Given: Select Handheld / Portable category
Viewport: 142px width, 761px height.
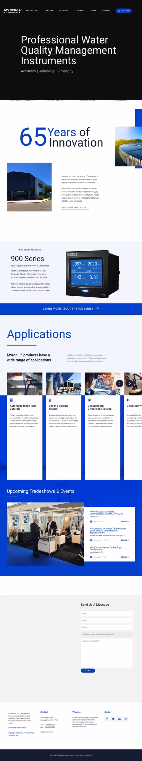Looking at the screenshot, I should coord(55,101).
